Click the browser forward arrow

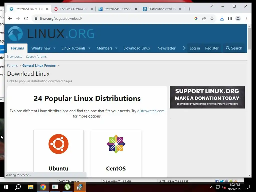(x=18, y=18)
